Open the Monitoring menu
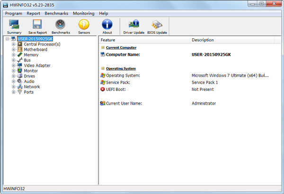 click(x=83, y=13)
